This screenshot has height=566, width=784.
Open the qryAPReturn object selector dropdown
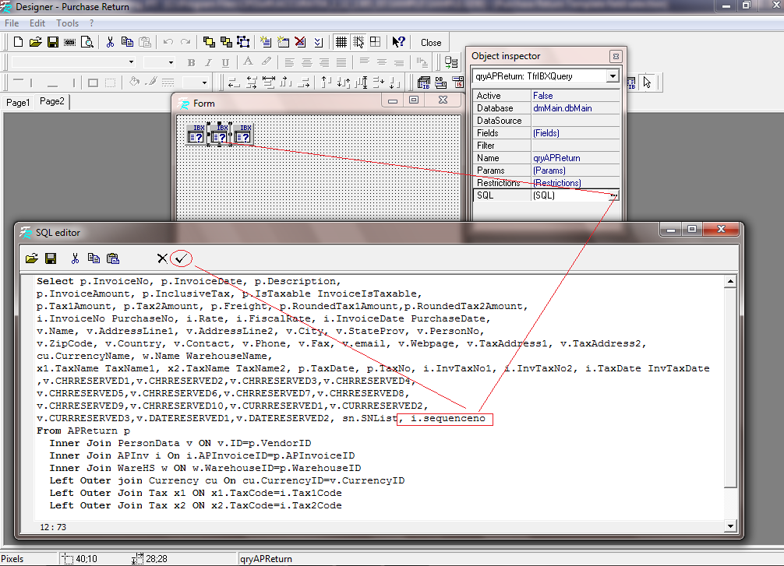point(613,76)
